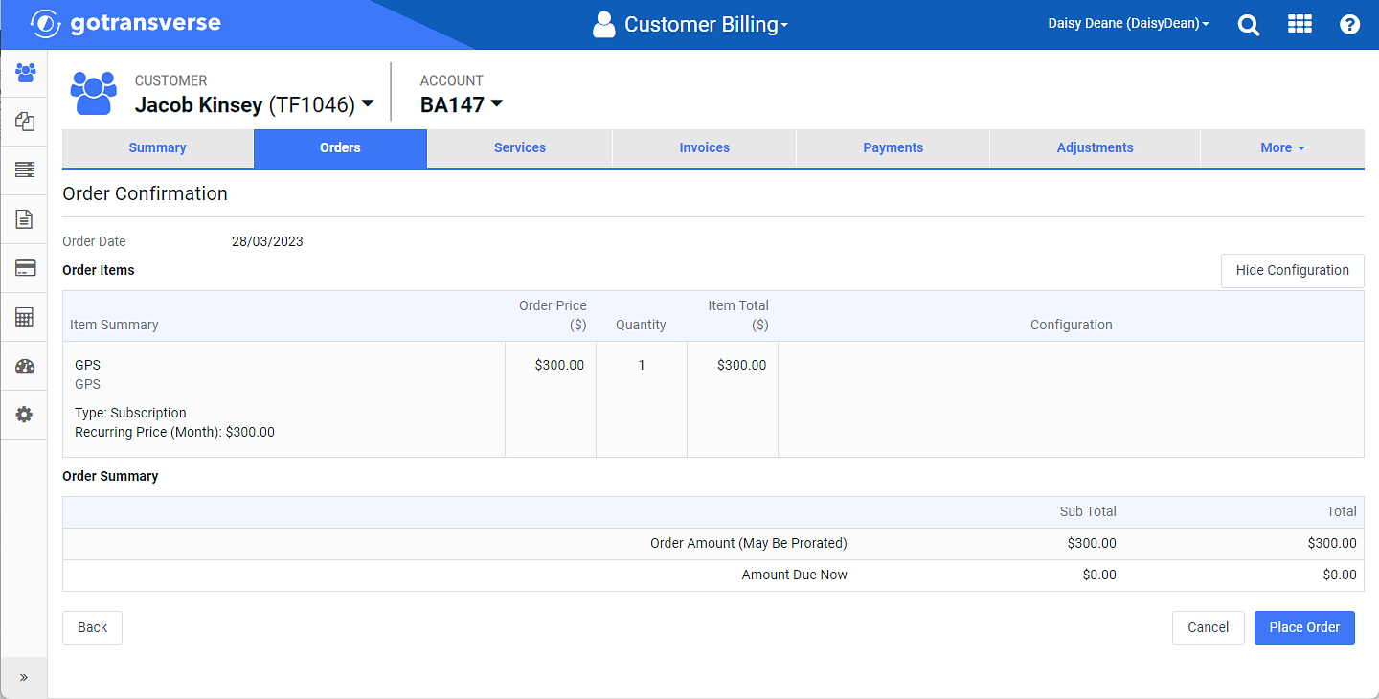Open the Customer Billing module dropdown
1379x699 pixels.
pos(706,25)
